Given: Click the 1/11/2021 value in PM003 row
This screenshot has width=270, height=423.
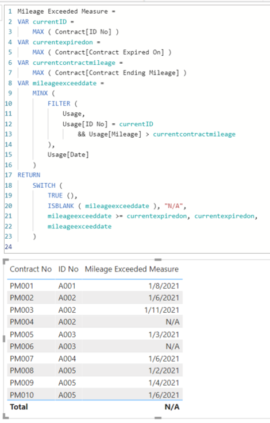Looking at the screenshot, I should pos(162,310).
